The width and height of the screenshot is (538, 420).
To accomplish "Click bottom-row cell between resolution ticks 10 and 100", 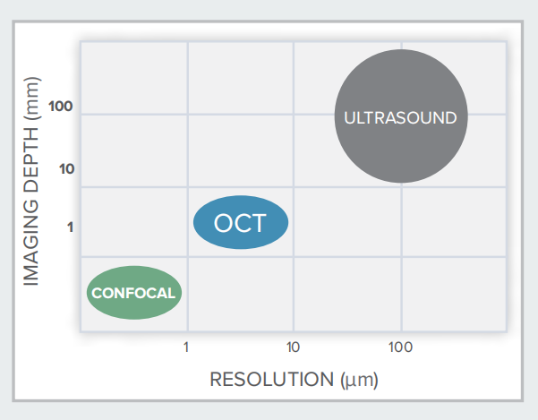I will point(346,294).
